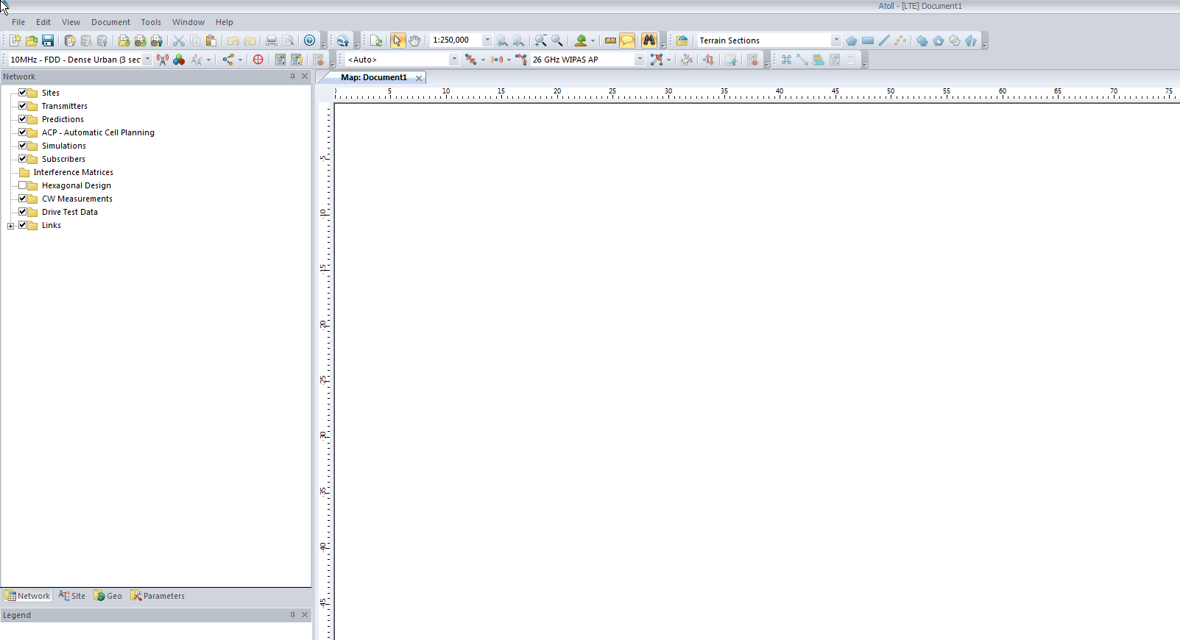The height and width of the screenshot is (640, 1180).
Task: Select the Links tree item
Action: (52, 225)
